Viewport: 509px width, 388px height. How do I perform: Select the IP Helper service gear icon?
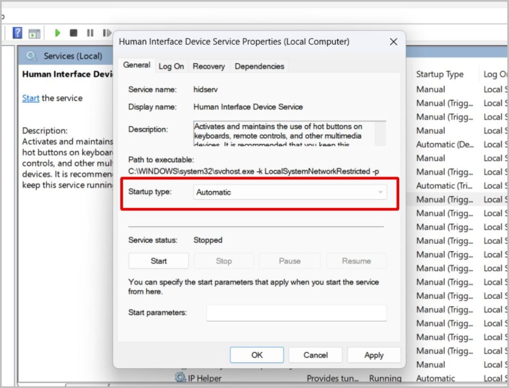click(180, 378)
